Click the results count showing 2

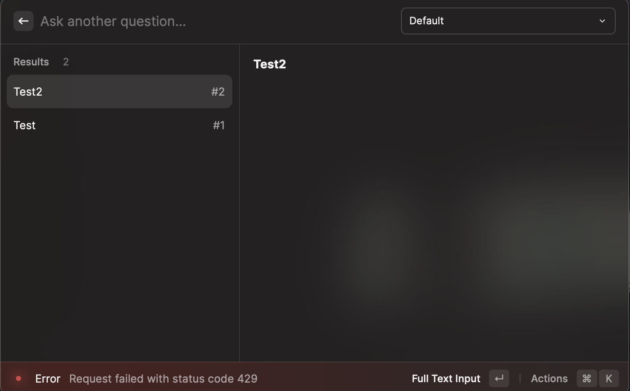65,62
